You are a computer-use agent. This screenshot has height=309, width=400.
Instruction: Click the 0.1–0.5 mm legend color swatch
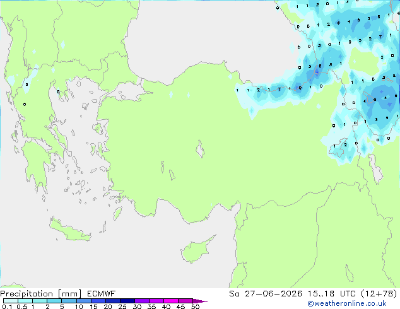click(x=11, y=301)
